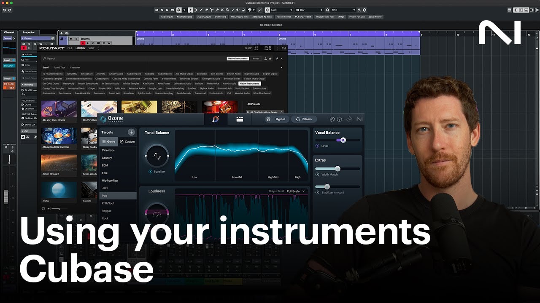Click the SHOP link in Kontakt header
Screen dimensions: 540x303
(x=248, y=48)
